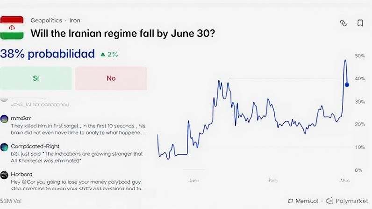Open the Iran tag link
The width and height of the screenshot is (372, 209).
pyautogui.click(x=75, y=21)
